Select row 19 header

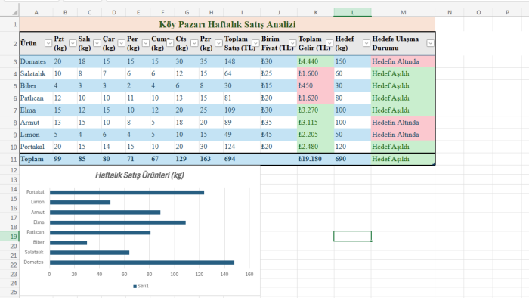(x=9, y=236)
